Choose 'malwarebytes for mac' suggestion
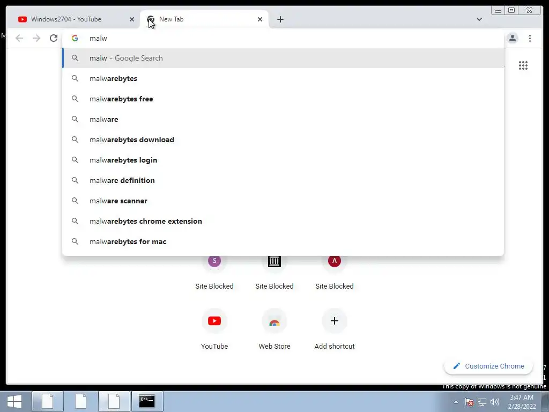The image size is (549, 412). 283,241
